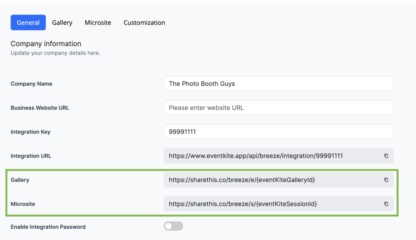
Task: Open the Microsite tab at top
Action: tap(98, 22)
